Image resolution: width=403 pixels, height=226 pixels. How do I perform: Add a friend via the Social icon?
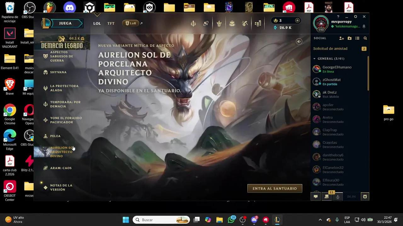click(x=342, y=38)
